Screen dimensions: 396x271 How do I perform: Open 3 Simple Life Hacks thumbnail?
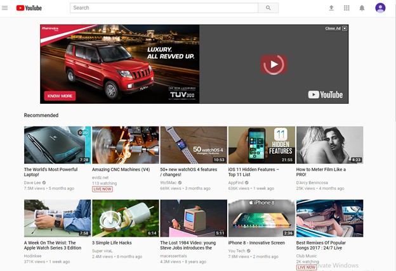point(126,218)
